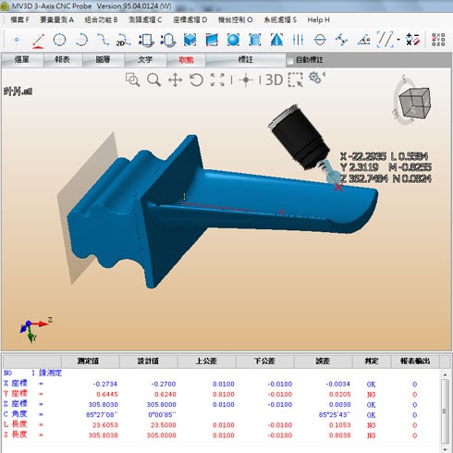Viewport: 453px width, 453px height.
Task: Select the circle-with-centerline toolbar icon
Action: 320,40
